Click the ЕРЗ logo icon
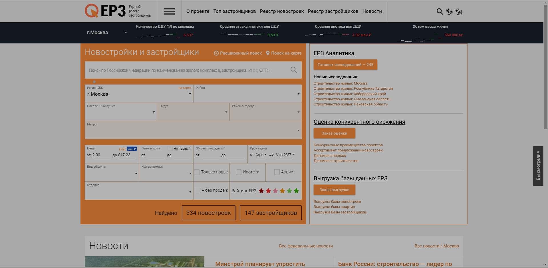 [92, 11]
